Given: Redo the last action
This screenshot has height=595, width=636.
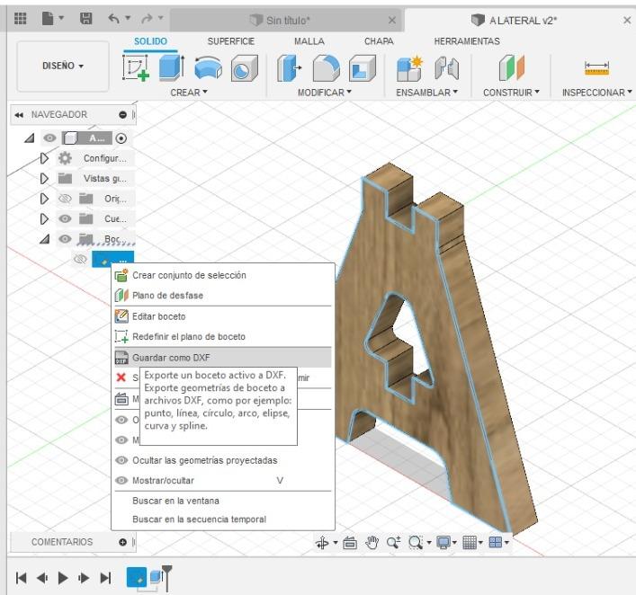Looking at the screenshot, I should 147,18.
